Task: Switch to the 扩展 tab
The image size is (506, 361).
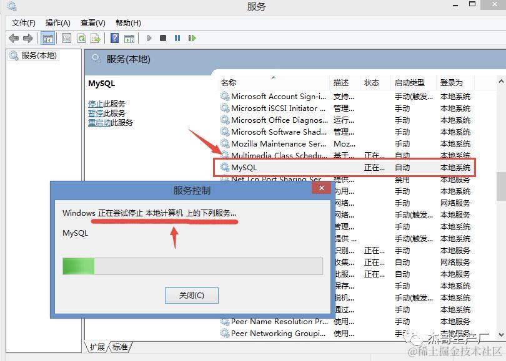Action: pyautogui.click(x=97, y=347)
